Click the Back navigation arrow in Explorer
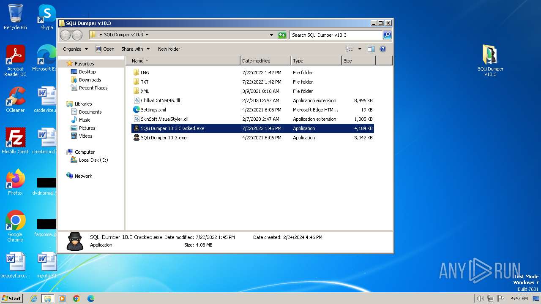This screenshot has height=304, width=541. 66,35
